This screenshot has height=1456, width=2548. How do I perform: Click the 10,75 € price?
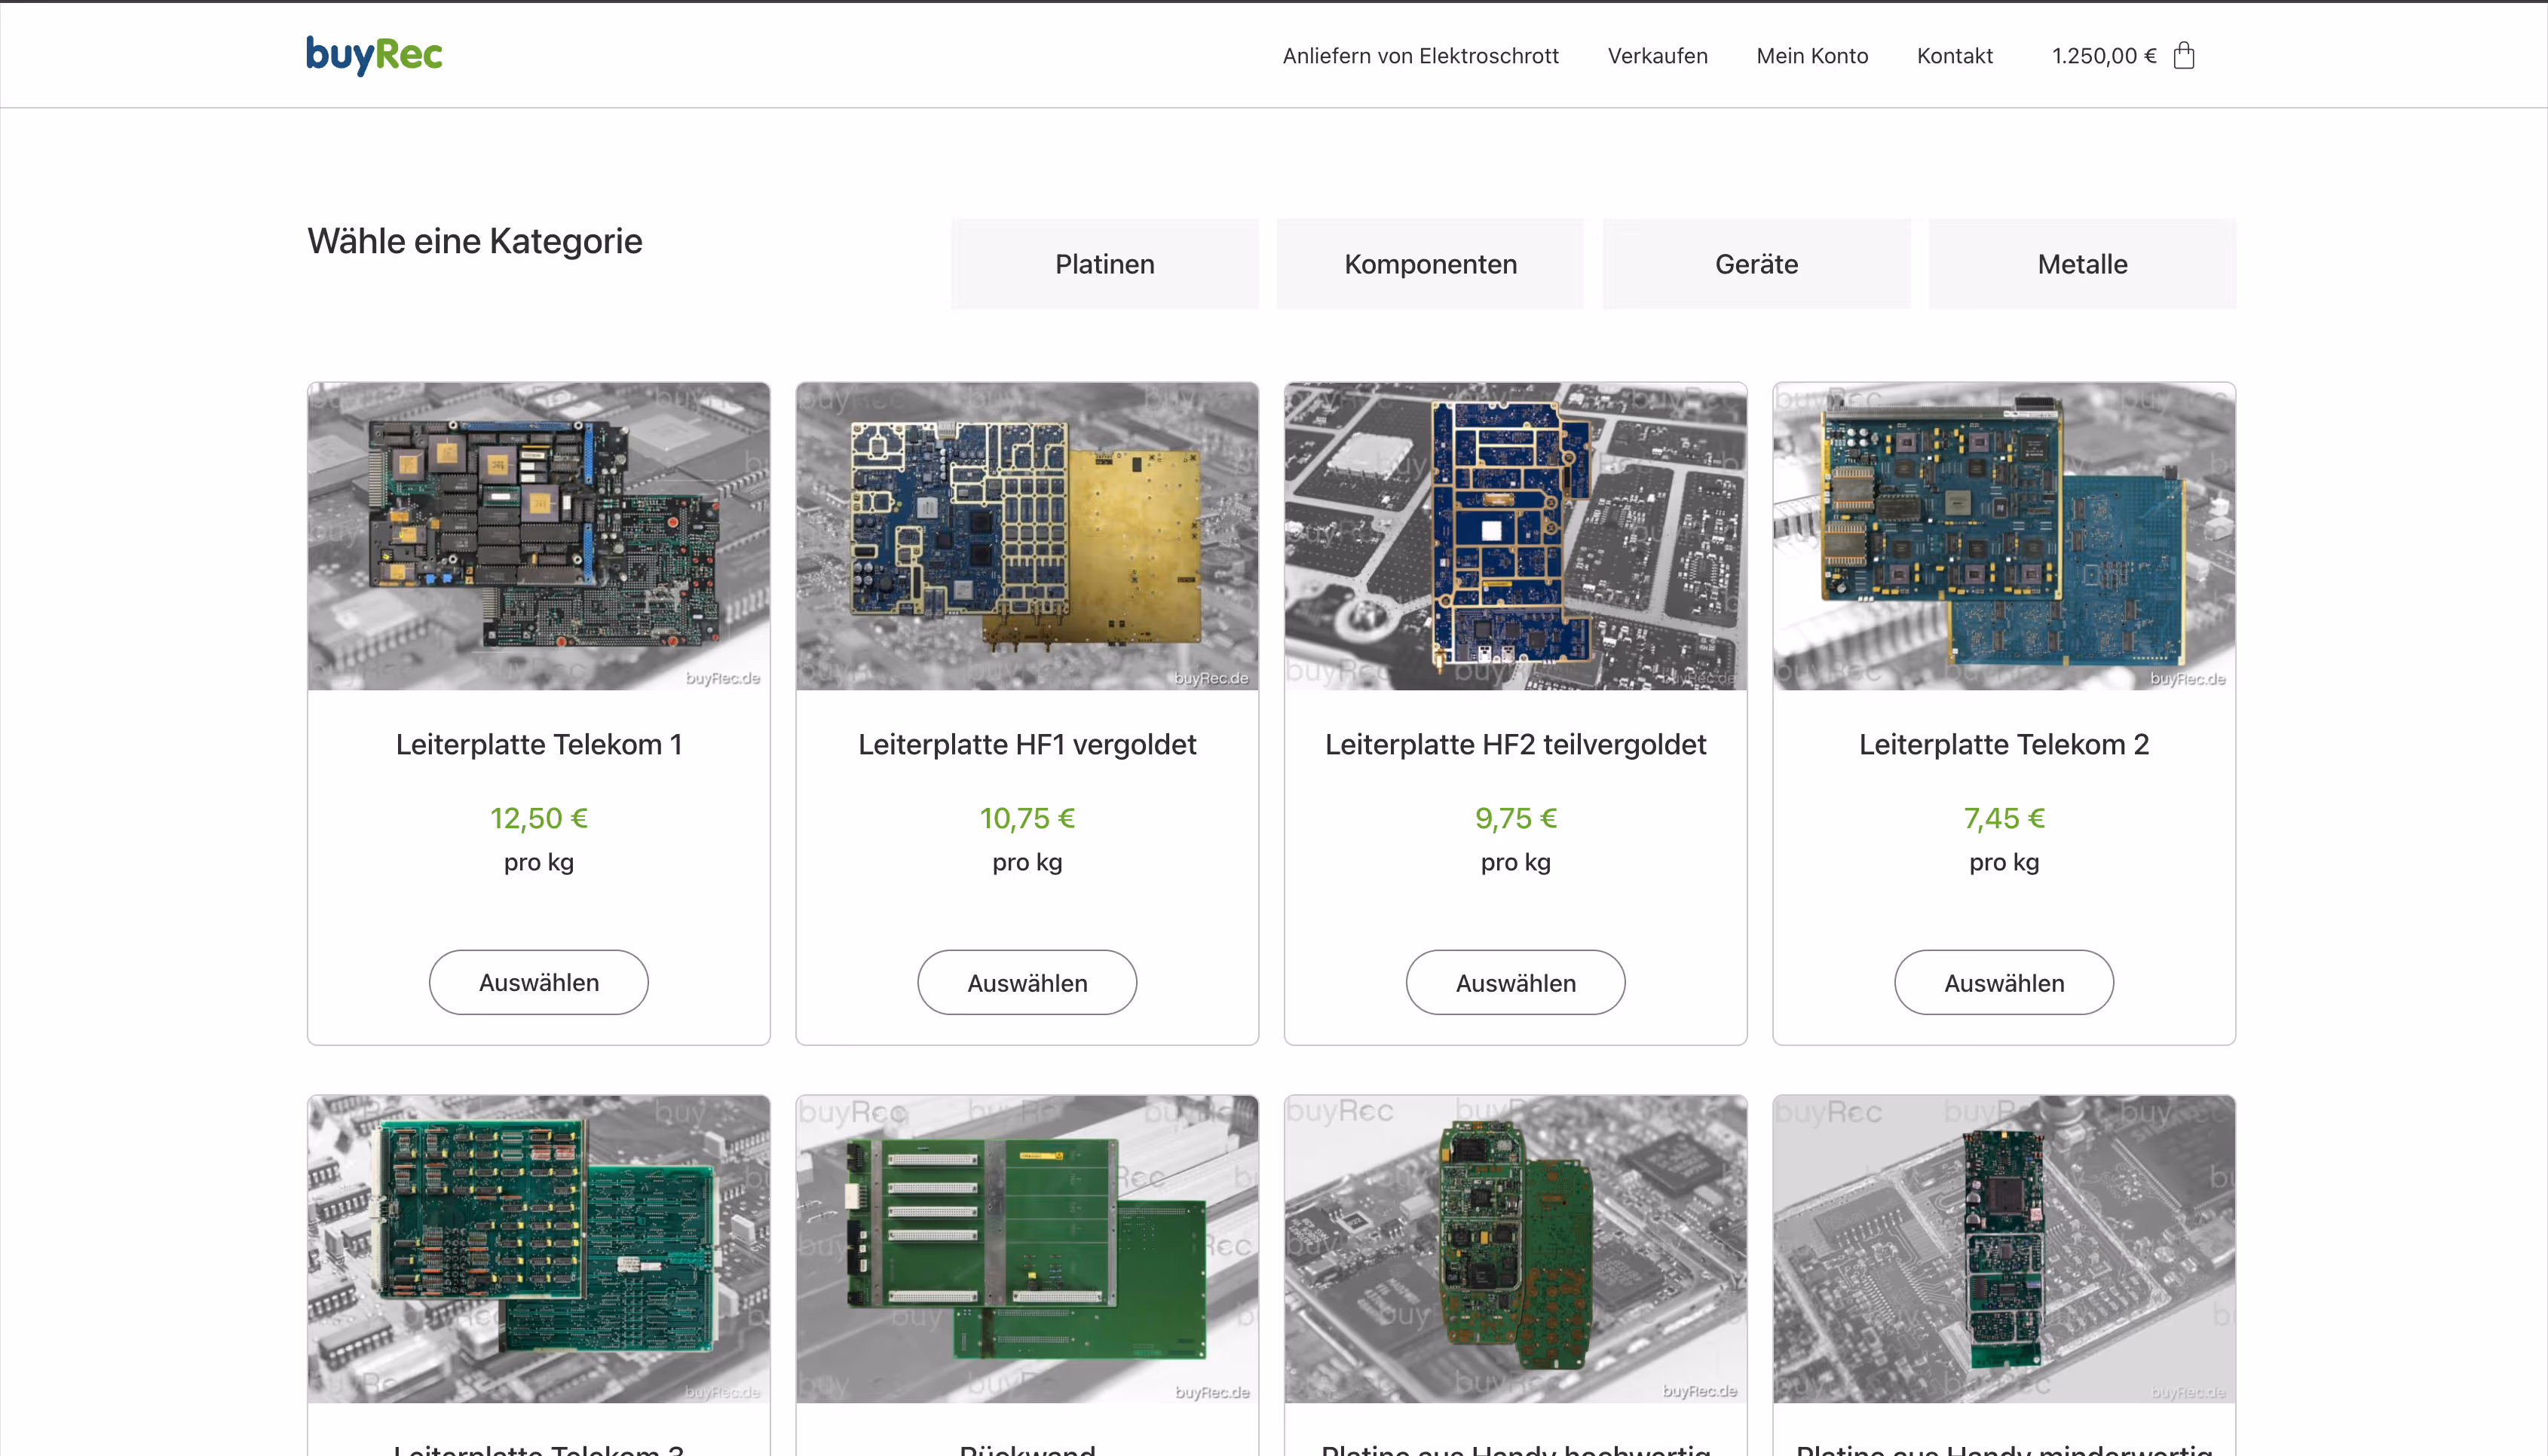coord(1027,818)
